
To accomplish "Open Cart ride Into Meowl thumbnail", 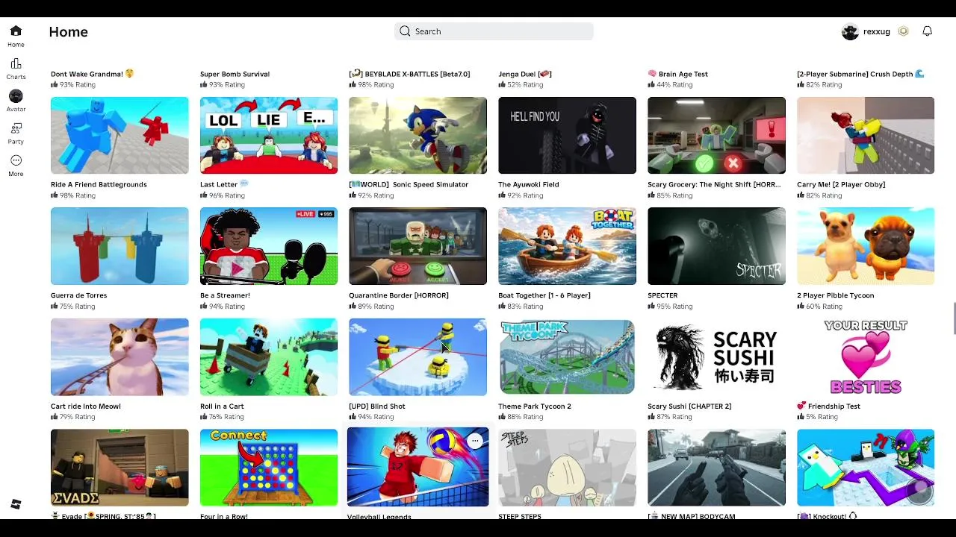I will [x=119, y=357].
